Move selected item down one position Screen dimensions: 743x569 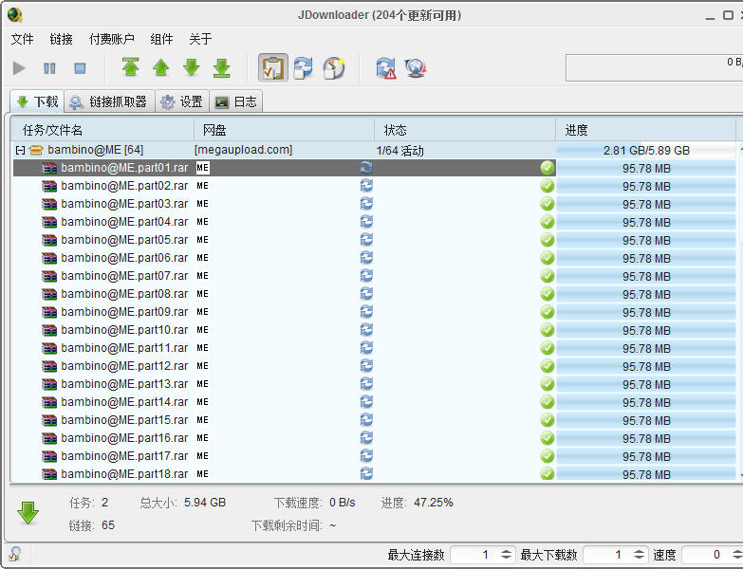click(x=192, y=67)
